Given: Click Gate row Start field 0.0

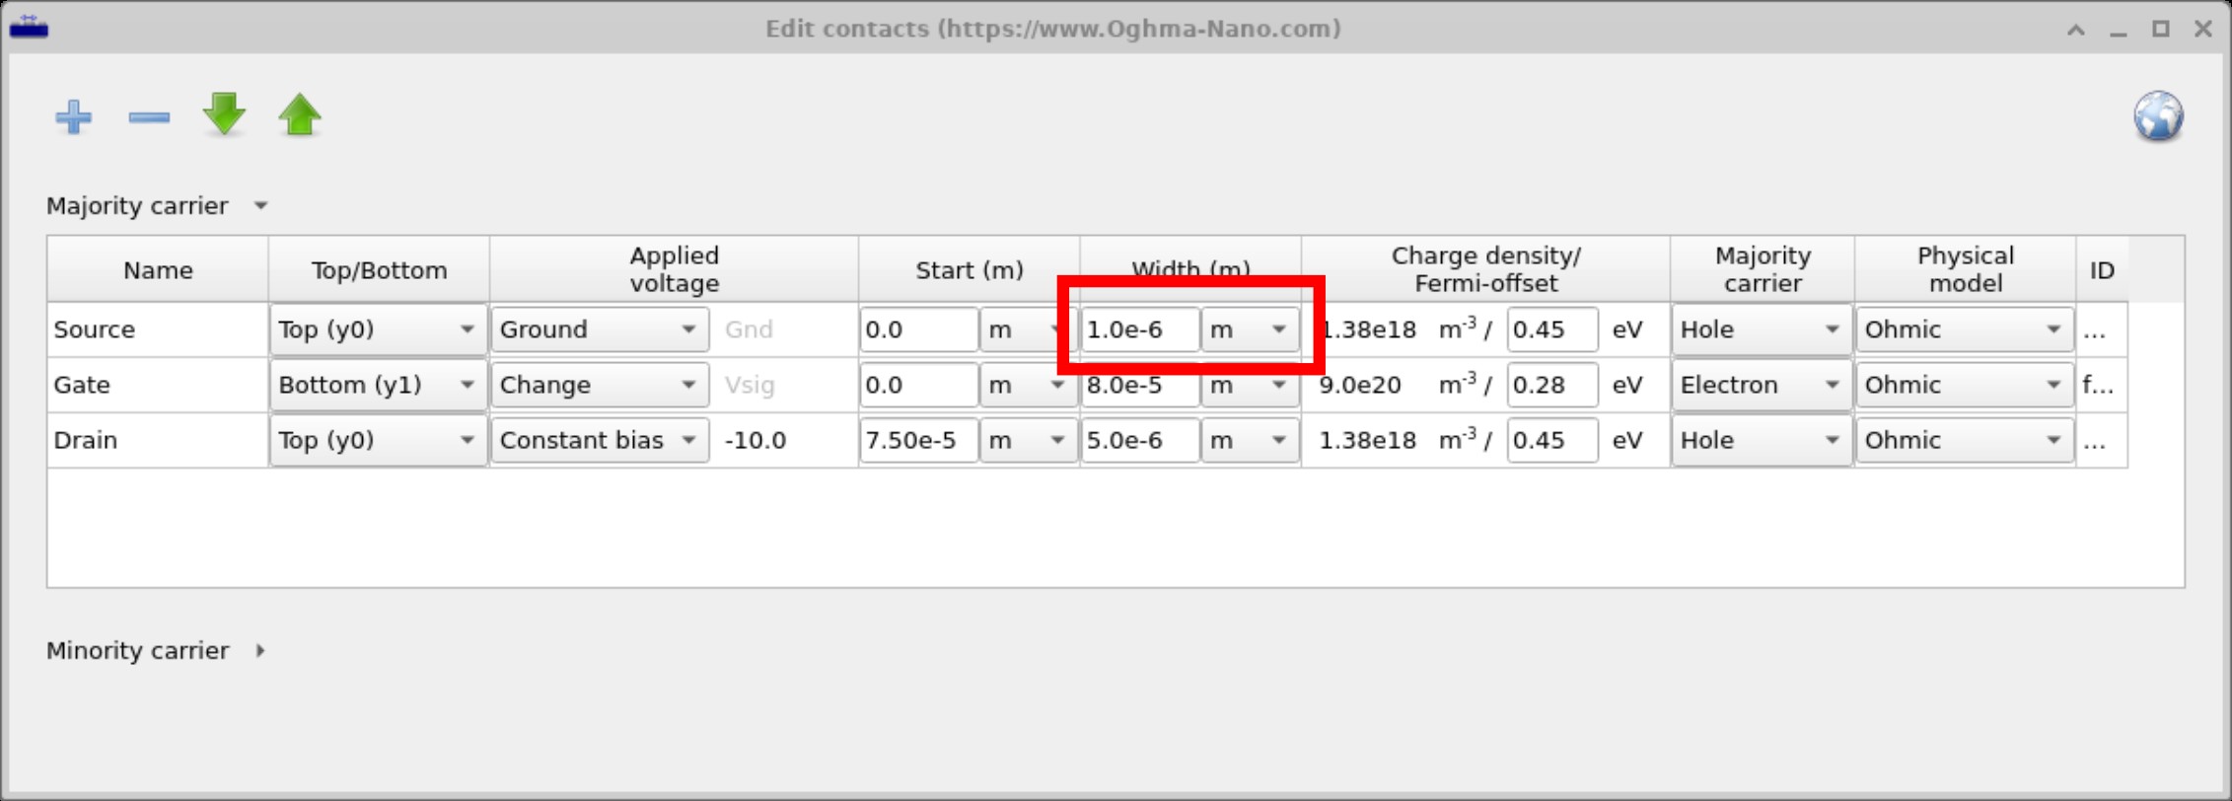Looking at the screenshot, I should coord(918,385).
